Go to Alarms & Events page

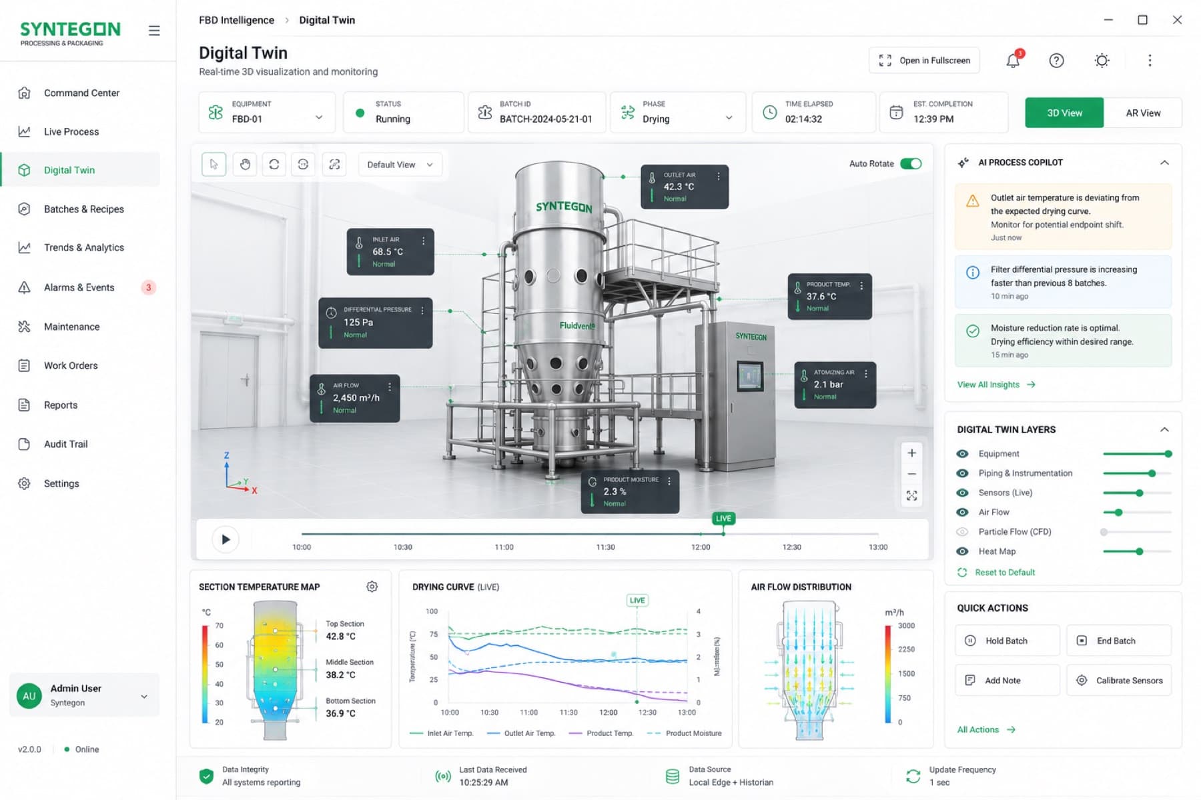(x=81, y=287)
